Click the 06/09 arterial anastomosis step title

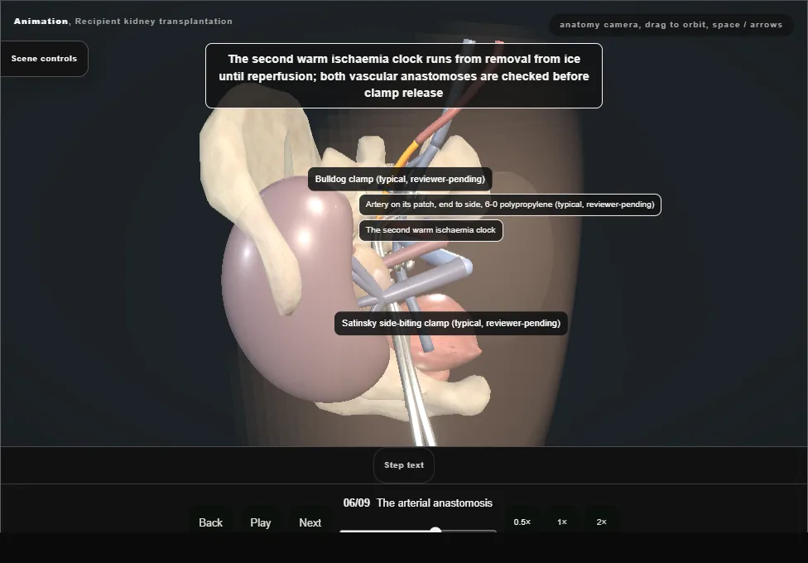point(418,503)
